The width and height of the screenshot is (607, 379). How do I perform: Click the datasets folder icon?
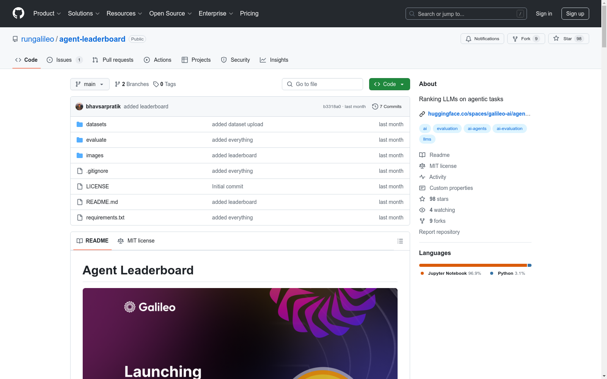pyautogui.click(x=80, y=124)
